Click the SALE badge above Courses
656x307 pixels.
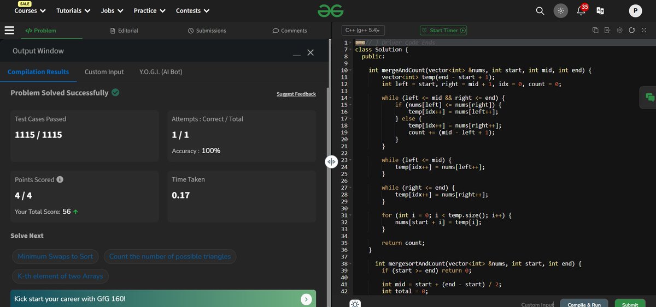coord(25,3)
